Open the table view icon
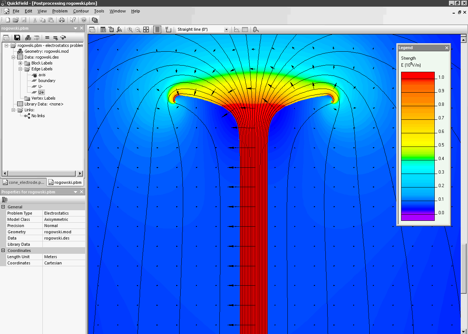Image resolution: width=468 pixels, height=334 pixels. 245,30
